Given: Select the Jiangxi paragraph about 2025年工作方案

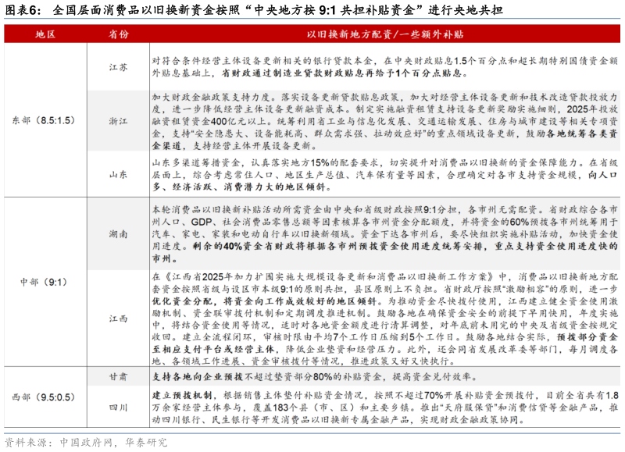Looking at the screenshot, I should click(x=385, y=318).
